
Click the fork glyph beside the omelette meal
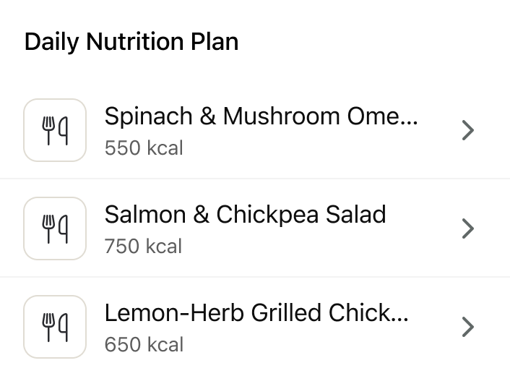(x=49, y=130)
